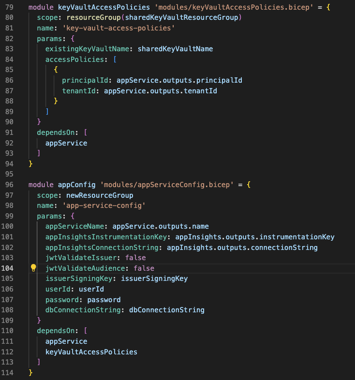
Task: Click the module name appConfig on line 96
Action: 76,185
